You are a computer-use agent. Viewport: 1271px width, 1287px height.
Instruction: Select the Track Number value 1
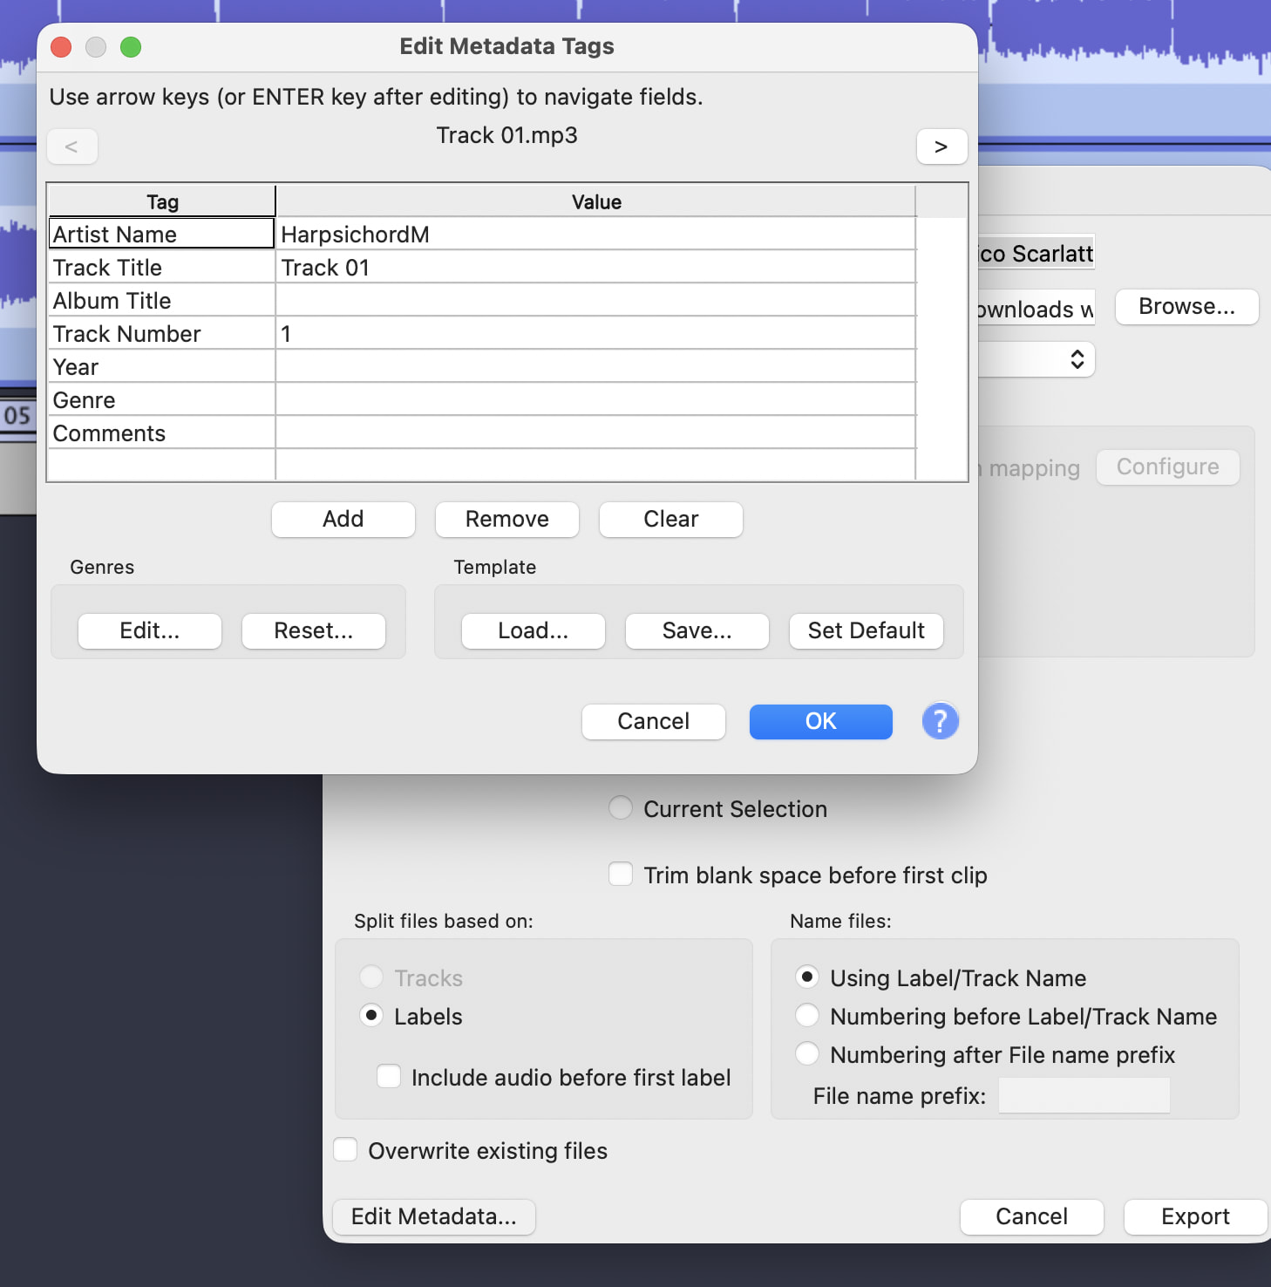click(x=595, y=333)
